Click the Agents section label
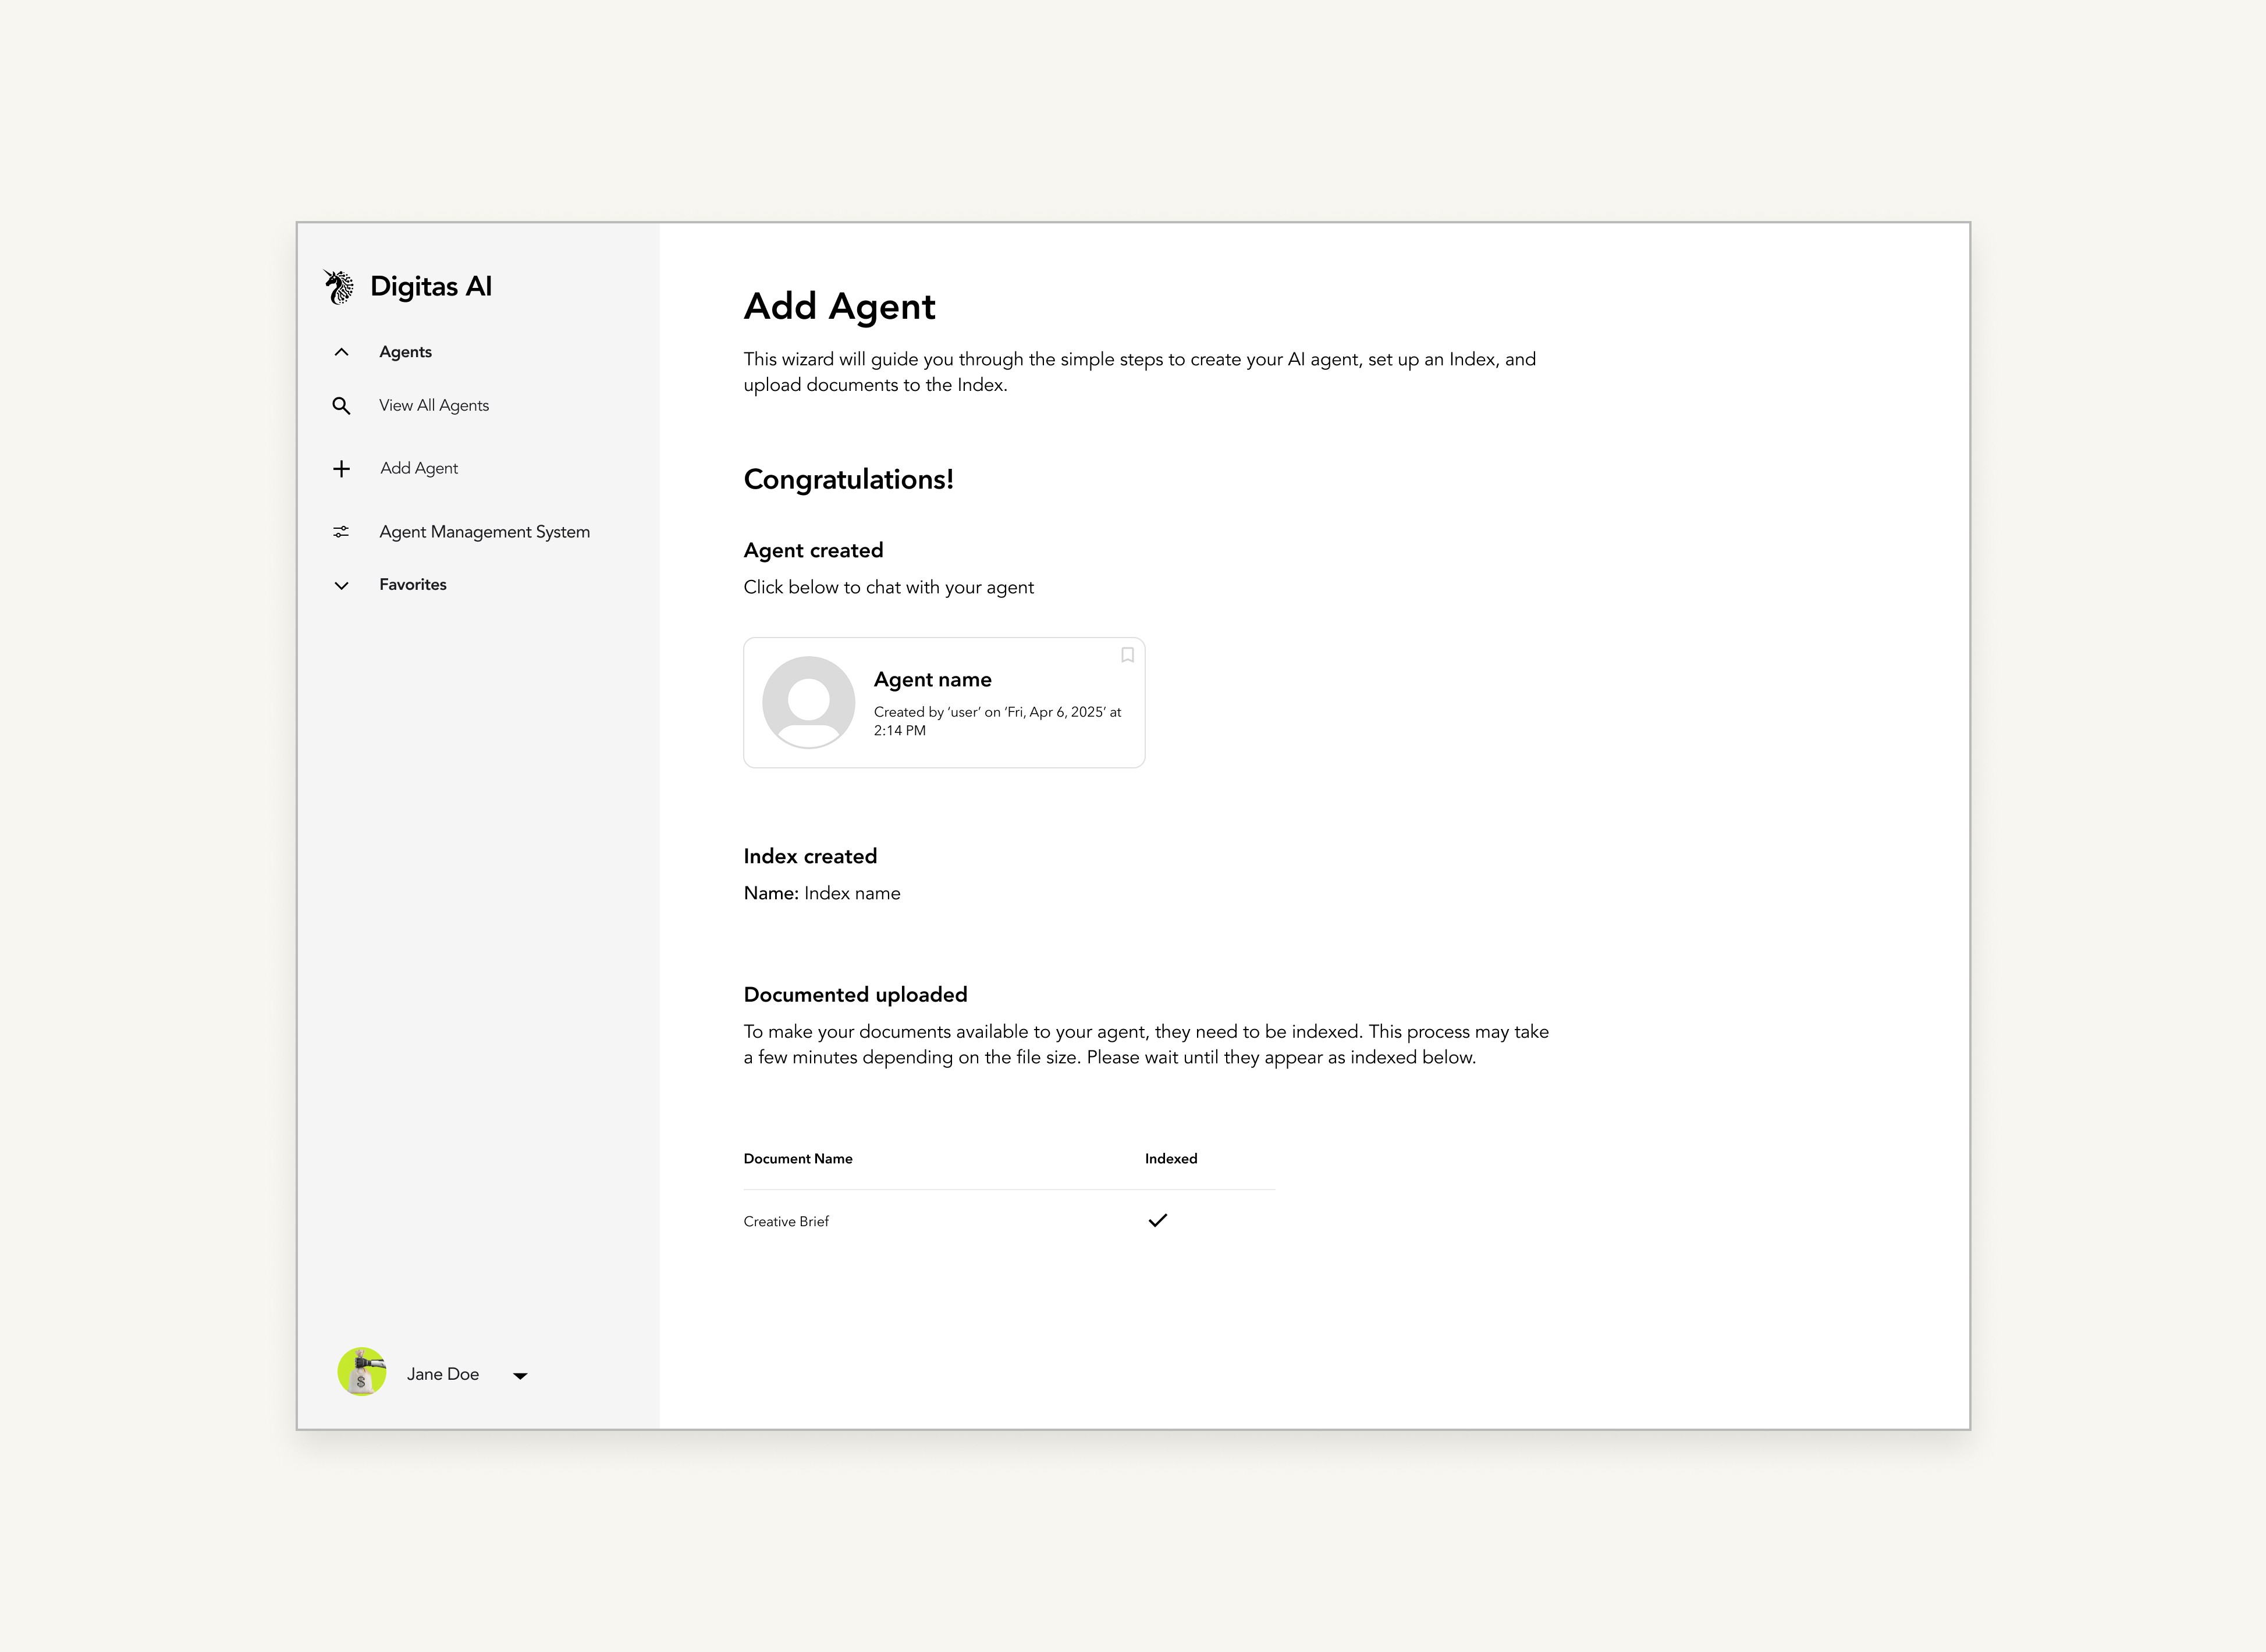 pos(405,352)
